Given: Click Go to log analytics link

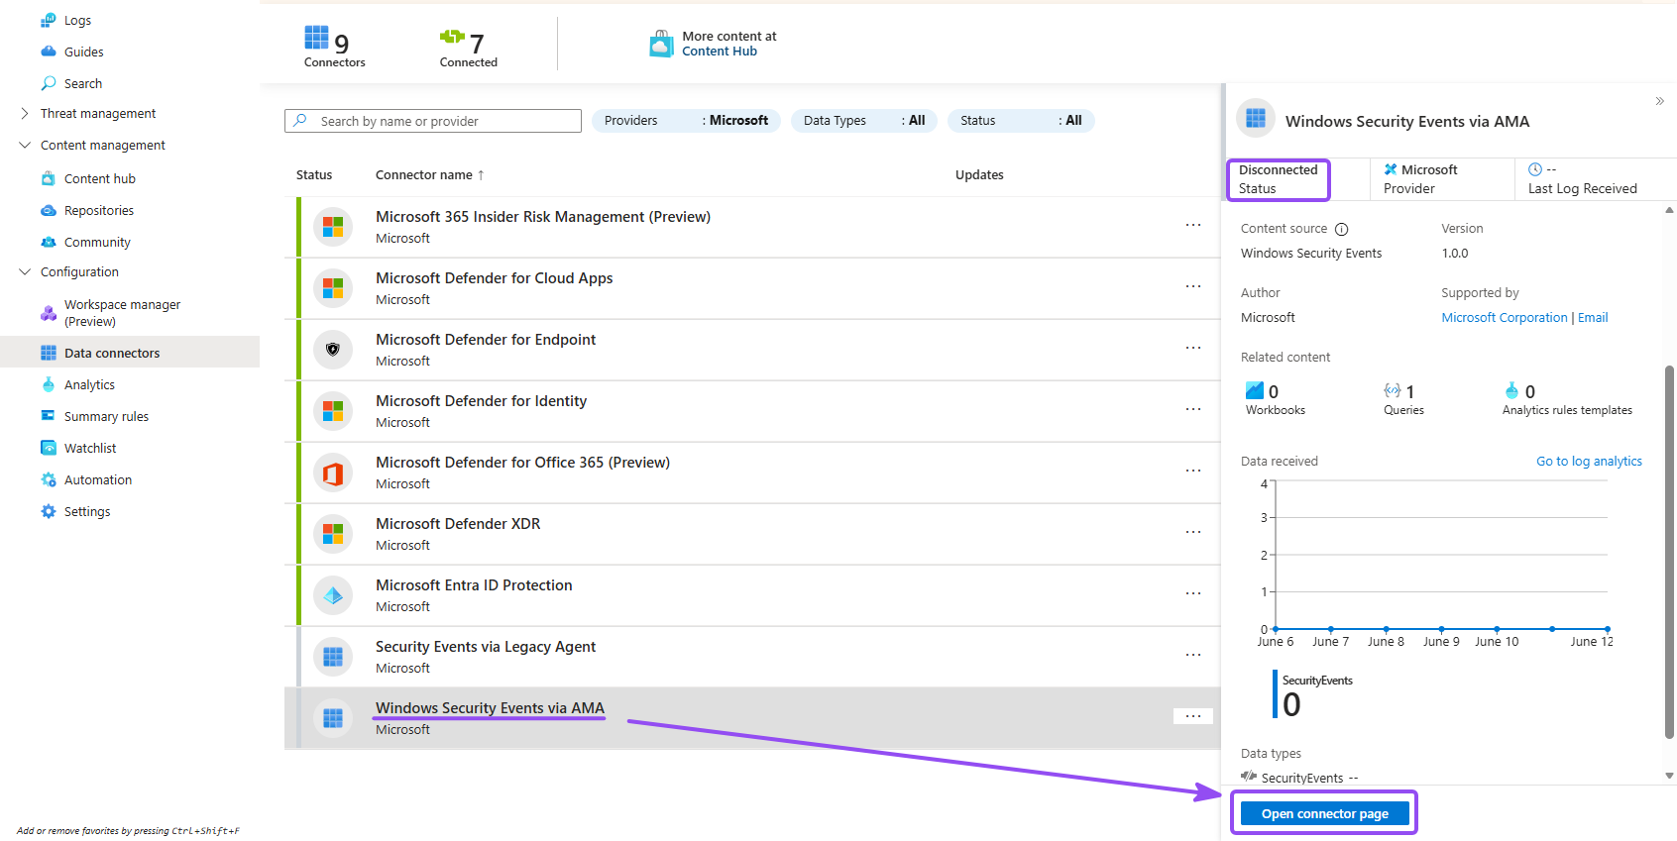Looking at the screenshot, I should pyautogui.click(x=1589, y=462).
